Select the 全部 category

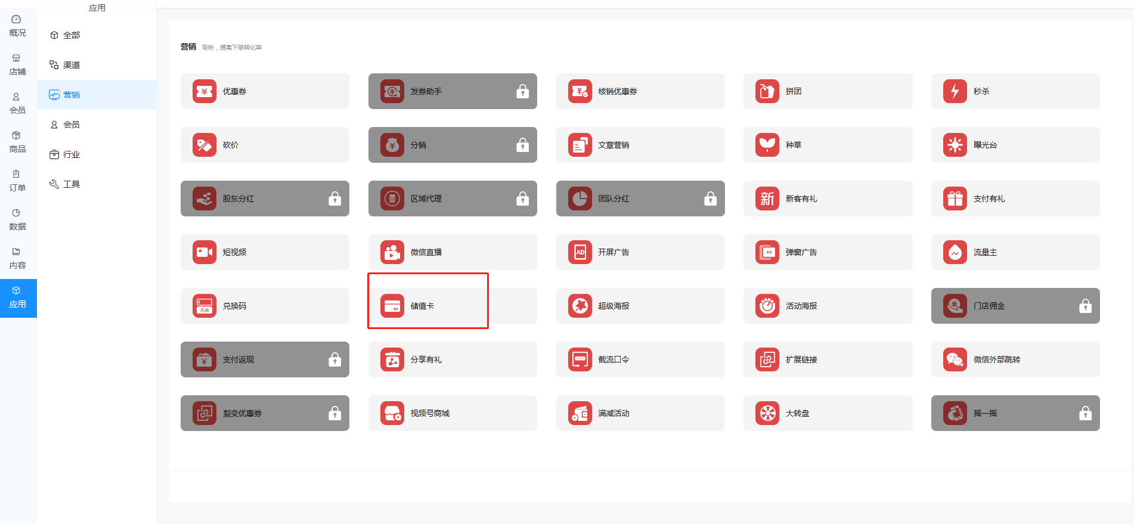click(97, 35)
